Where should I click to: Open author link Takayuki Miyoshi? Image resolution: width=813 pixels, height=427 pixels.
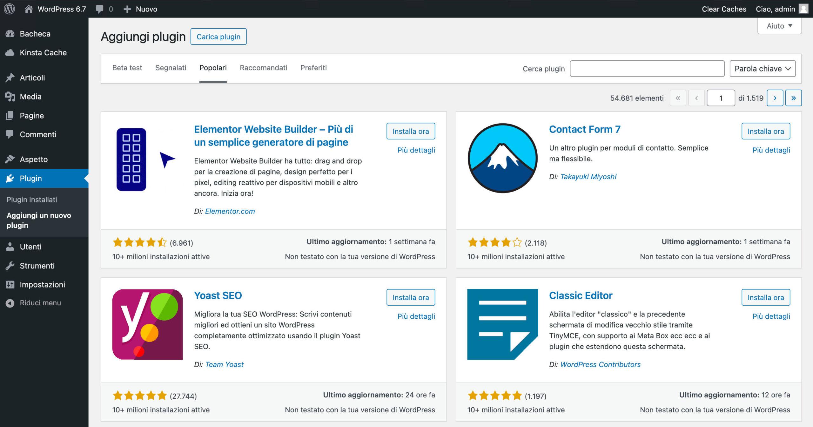(588, 177)
